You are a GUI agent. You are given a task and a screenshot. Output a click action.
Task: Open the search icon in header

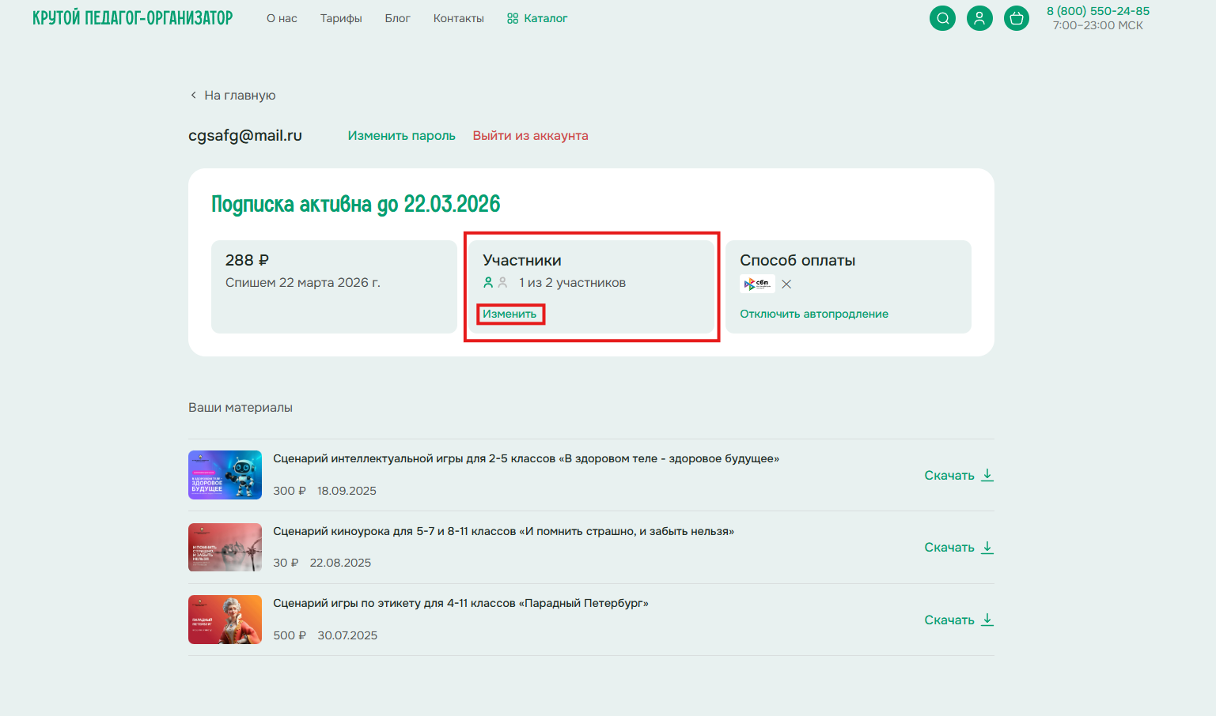942,18
